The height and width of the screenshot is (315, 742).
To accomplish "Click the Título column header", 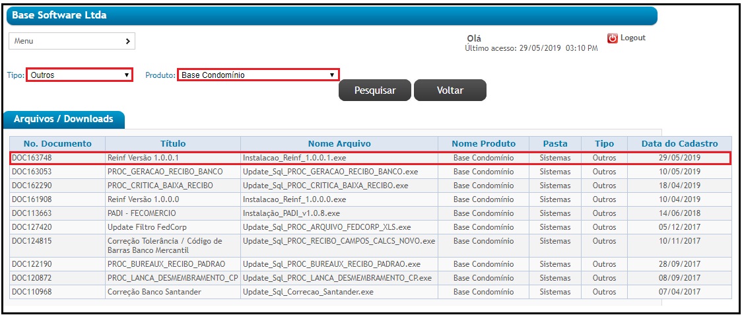I will pyautogui.click(x=173, y=143).
